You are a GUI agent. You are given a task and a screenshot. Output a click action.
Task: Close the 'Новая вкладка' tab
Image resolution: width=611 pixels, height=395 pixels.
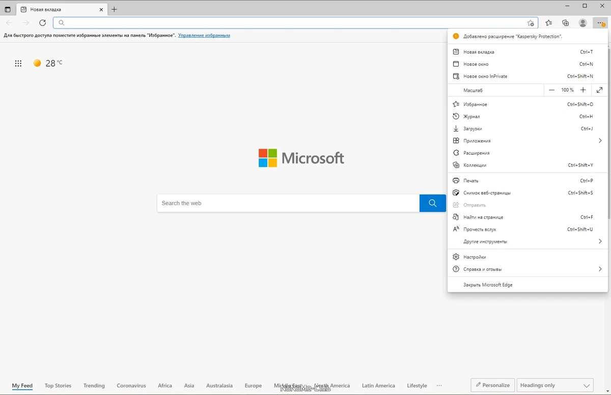(101, 9)
